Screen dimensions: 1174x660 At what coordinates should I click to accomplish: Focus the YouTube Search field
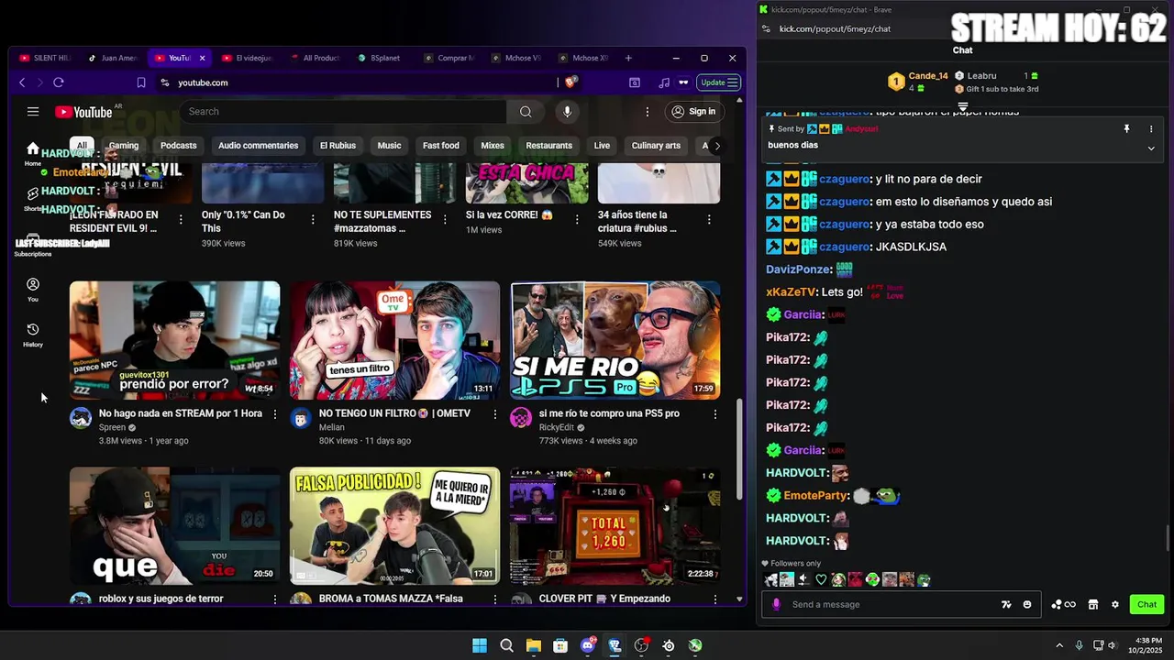(343, 112)
